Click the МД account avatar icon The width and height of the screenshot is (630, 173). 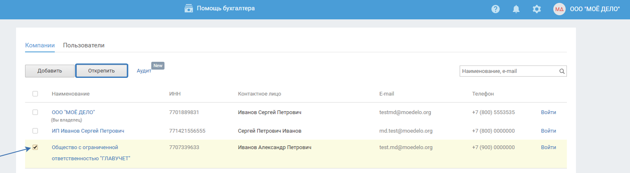click(x=559, y=9)
